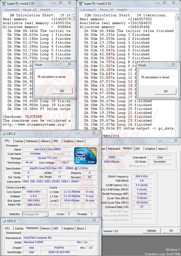This screenshot has height=256, width=181.
Task: Click scroll up arrow in left Super PI window
Action: click(x=73, y=15)
